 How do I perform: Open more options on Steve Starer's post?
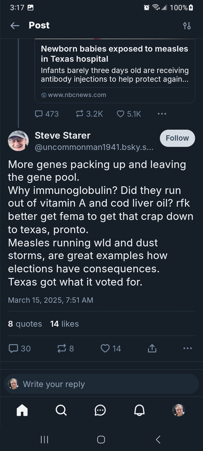click(187, 349)
